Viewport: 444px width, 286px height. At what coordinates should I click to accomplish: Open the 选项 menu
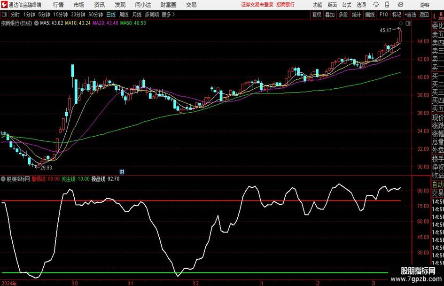point(361,5)
